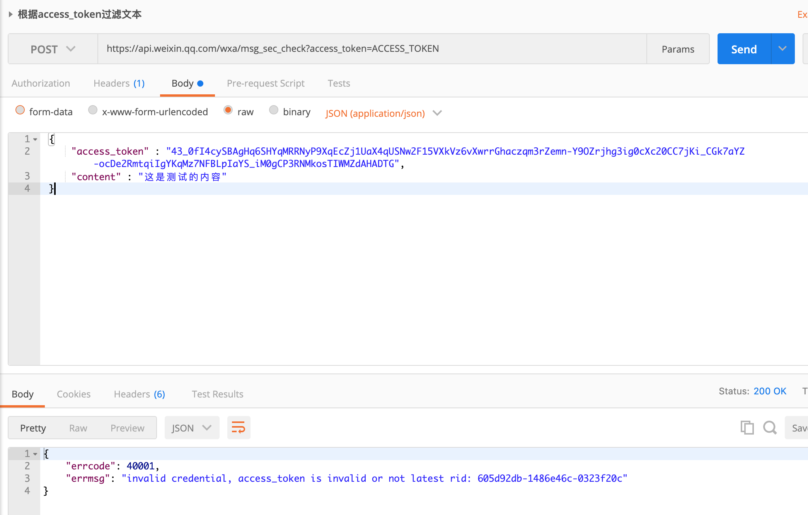Select the form-data radio option
Viewport: 808px width, 515px height.
point(20,111)
